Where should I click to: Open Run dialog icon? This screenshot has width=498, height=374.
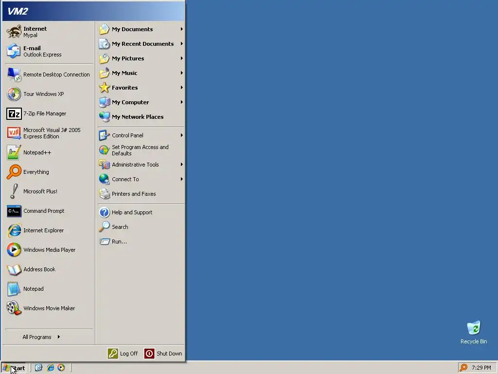click(104, 242)
